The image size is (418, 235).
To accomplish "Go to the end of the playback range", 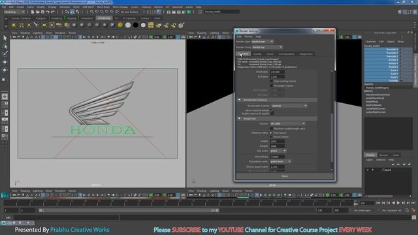I will [x=413, y=203].
